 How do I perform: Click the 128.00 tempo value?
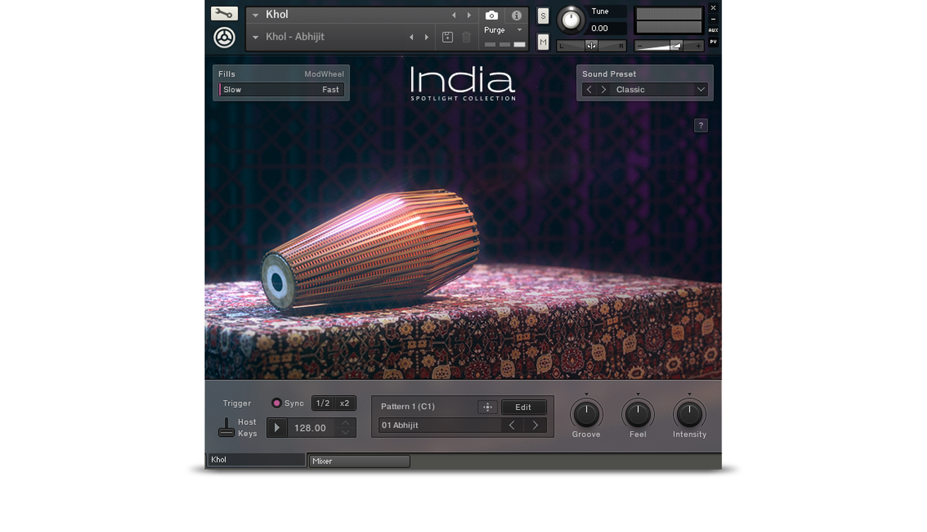coord(310,428)
